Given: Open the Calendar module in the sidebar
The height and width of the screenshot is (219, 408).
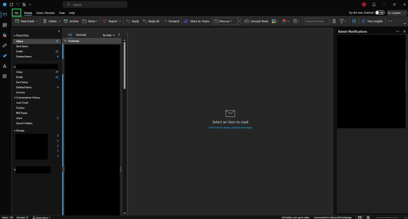Looking at the screenshot, I should click(x=5, y=25).
